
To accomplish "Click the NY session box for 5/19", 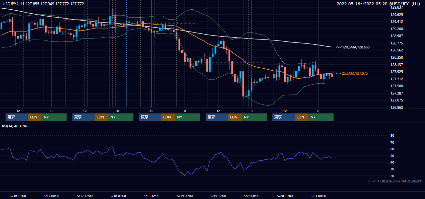I will point(254,117).
